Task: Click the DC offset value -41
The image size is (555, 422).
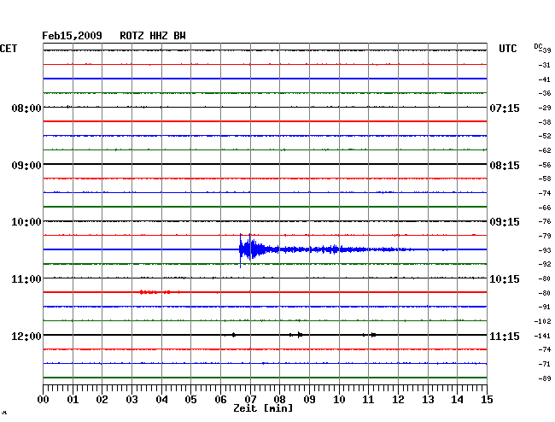Action: click(x=545, y=79)
